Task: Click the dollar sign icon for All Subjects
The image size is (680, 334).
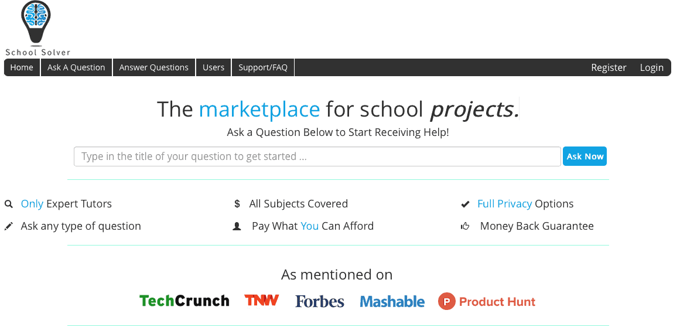Action: tap(237, 205)
